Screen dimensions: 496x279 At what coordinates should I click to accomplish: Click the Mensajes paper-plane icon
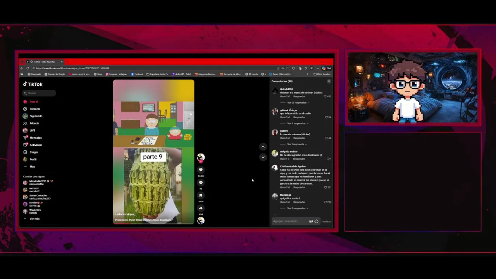[x=25, y=138]
